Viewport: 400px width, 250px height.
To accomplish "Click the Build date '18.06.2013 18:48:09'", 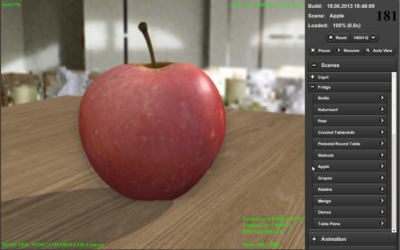I will point(351,6).
